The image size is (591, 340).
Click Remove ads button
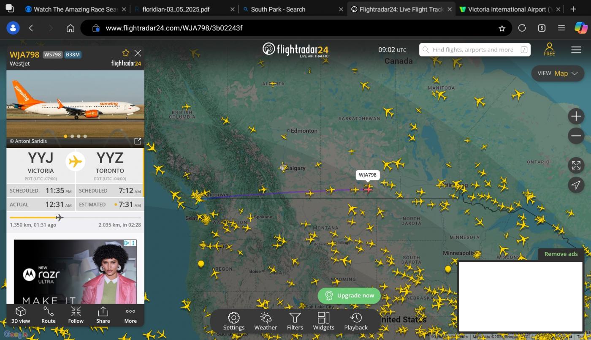[561, 254]
